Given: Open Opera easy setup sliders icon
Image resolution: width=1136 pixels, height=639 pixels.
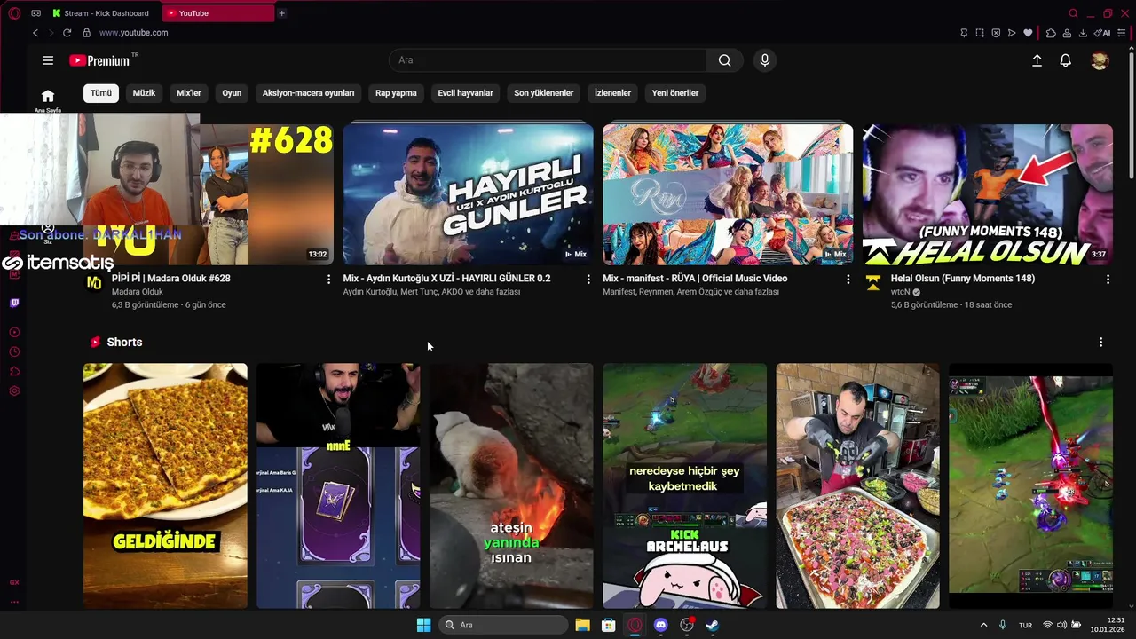Looking at the screenshot, I should [1124, 33].
